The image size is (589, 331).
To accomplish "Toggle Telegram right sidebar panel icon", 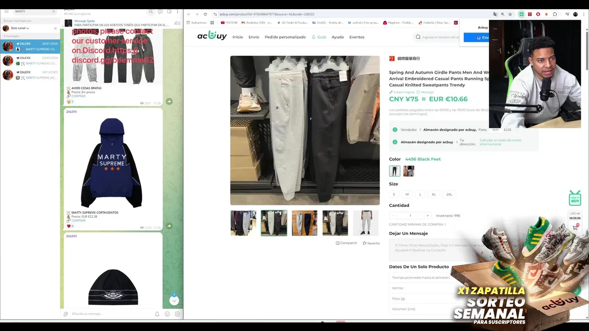I will (x=169, y=11).
